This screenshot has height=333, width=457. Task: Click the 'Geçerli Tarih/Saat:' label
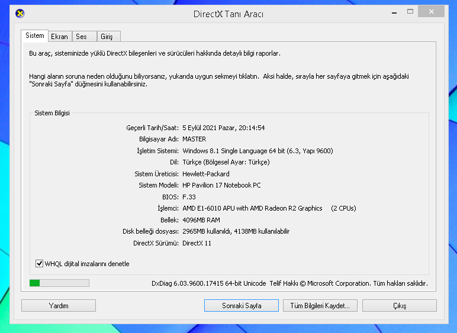click(152, 128)
